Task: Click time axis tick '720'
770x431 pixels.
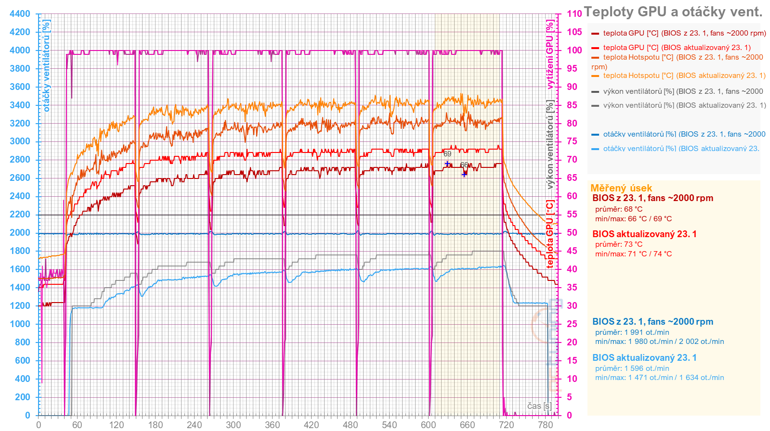Action: [x=506, y=425]
